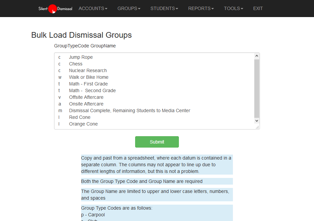Image resolution: width=314 pixels, height=221 pixels.
Task: Click the textarea scroll down arrow
Action: tap(257, 121)
